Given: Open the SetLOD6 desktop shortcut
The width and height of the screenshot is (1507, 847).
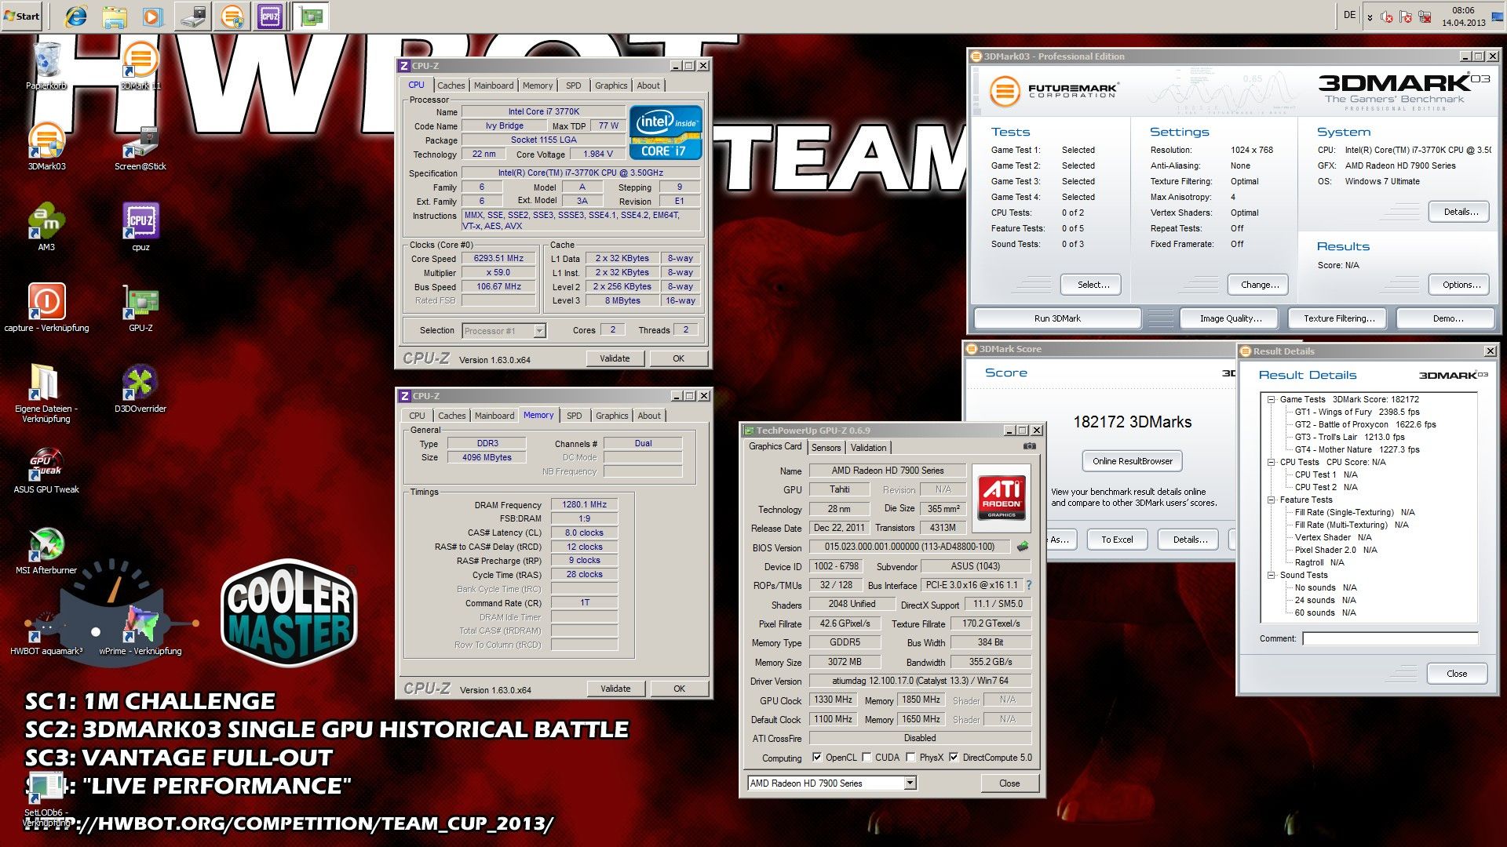Looking at the screenshot, I should click(46, 800).
